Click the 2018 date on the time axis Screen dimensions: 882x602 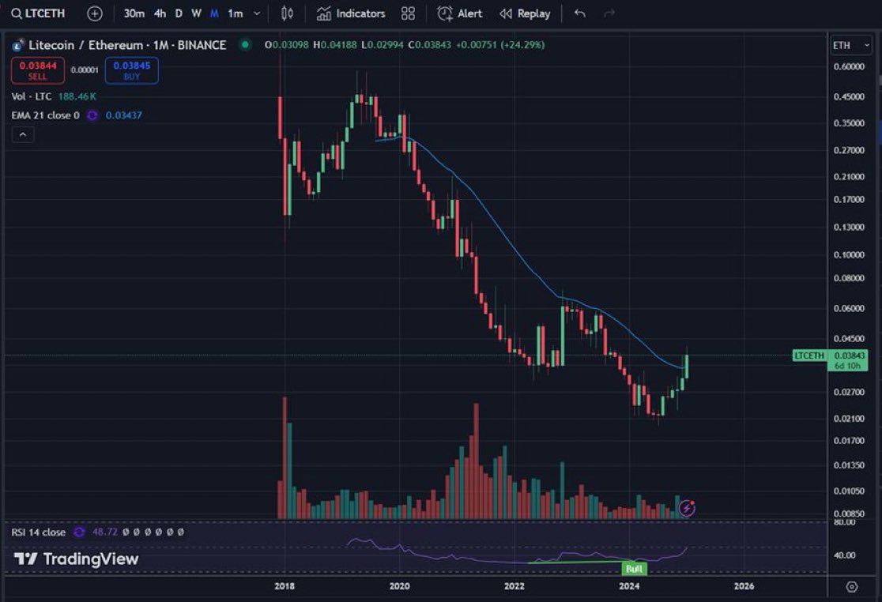pyautogui.click(x=285, y=586)
